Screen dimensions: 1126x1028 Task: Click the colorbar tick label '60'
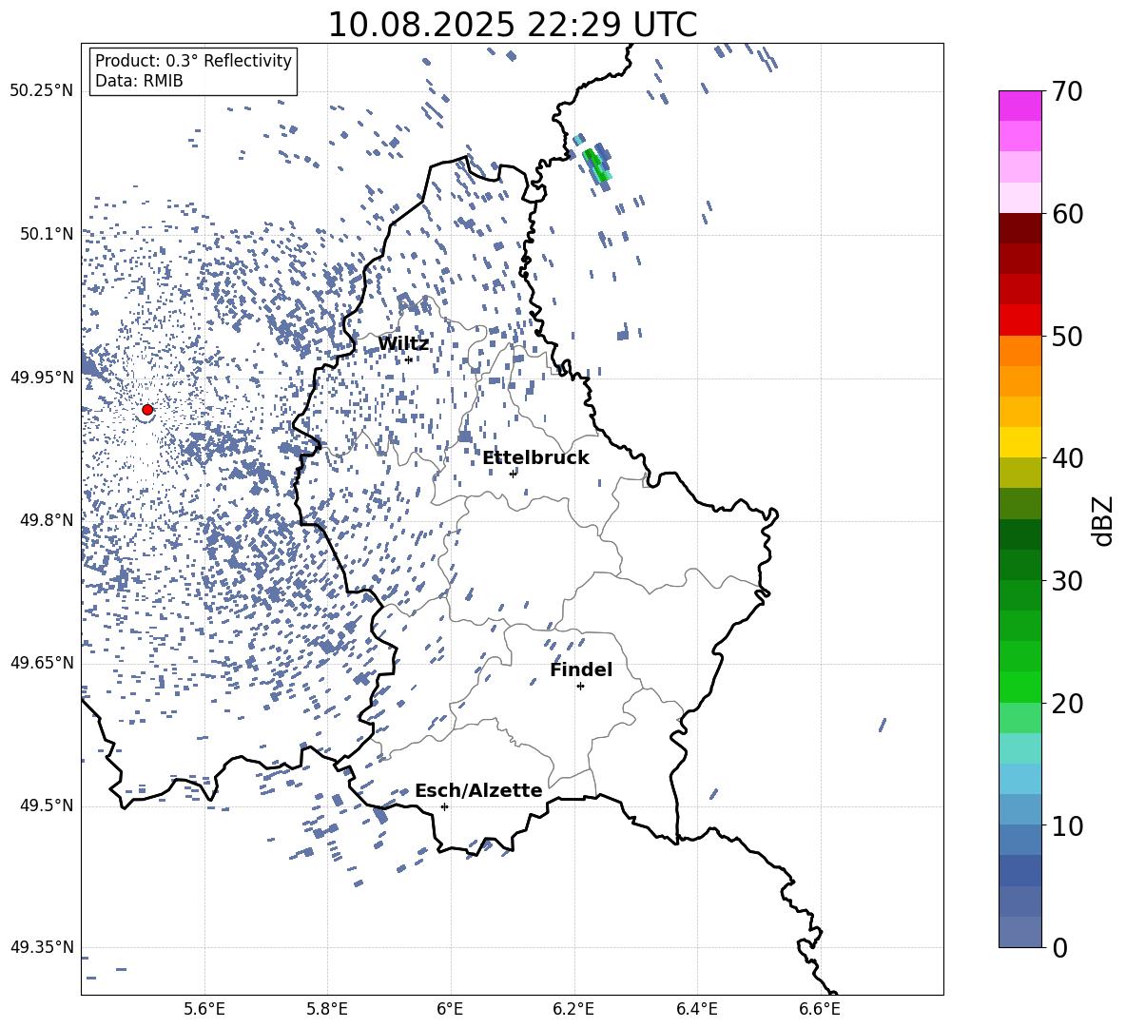[x=1067, y=214]
